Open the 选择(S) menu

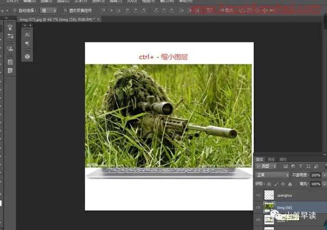coord(98,1)
